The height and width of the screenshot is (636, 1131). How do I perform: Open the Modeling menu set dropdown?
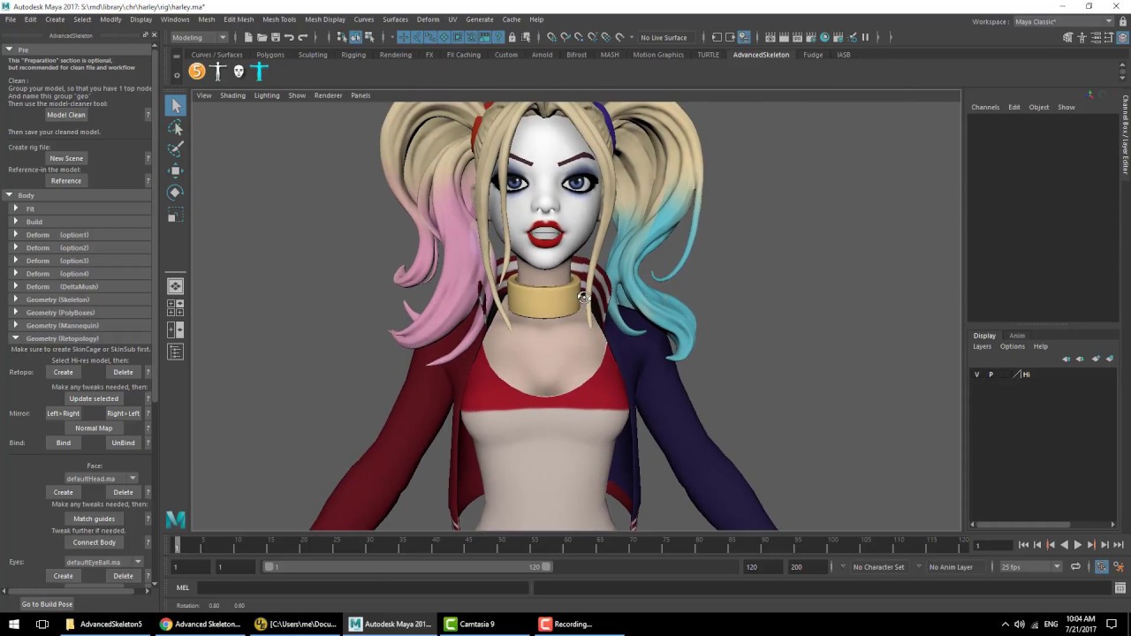pyautogui.click(x=199, y=37)
